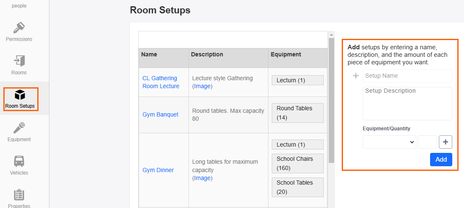Open Vehicles via the bus icon
This screenshot has height=208, width=464.
(19, 161)
